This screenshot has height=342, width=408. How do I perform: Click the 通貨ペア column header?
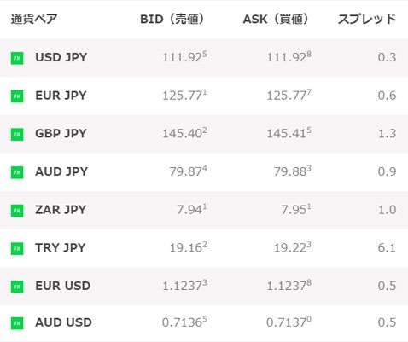pyautogui.click(x=34, y=19)
